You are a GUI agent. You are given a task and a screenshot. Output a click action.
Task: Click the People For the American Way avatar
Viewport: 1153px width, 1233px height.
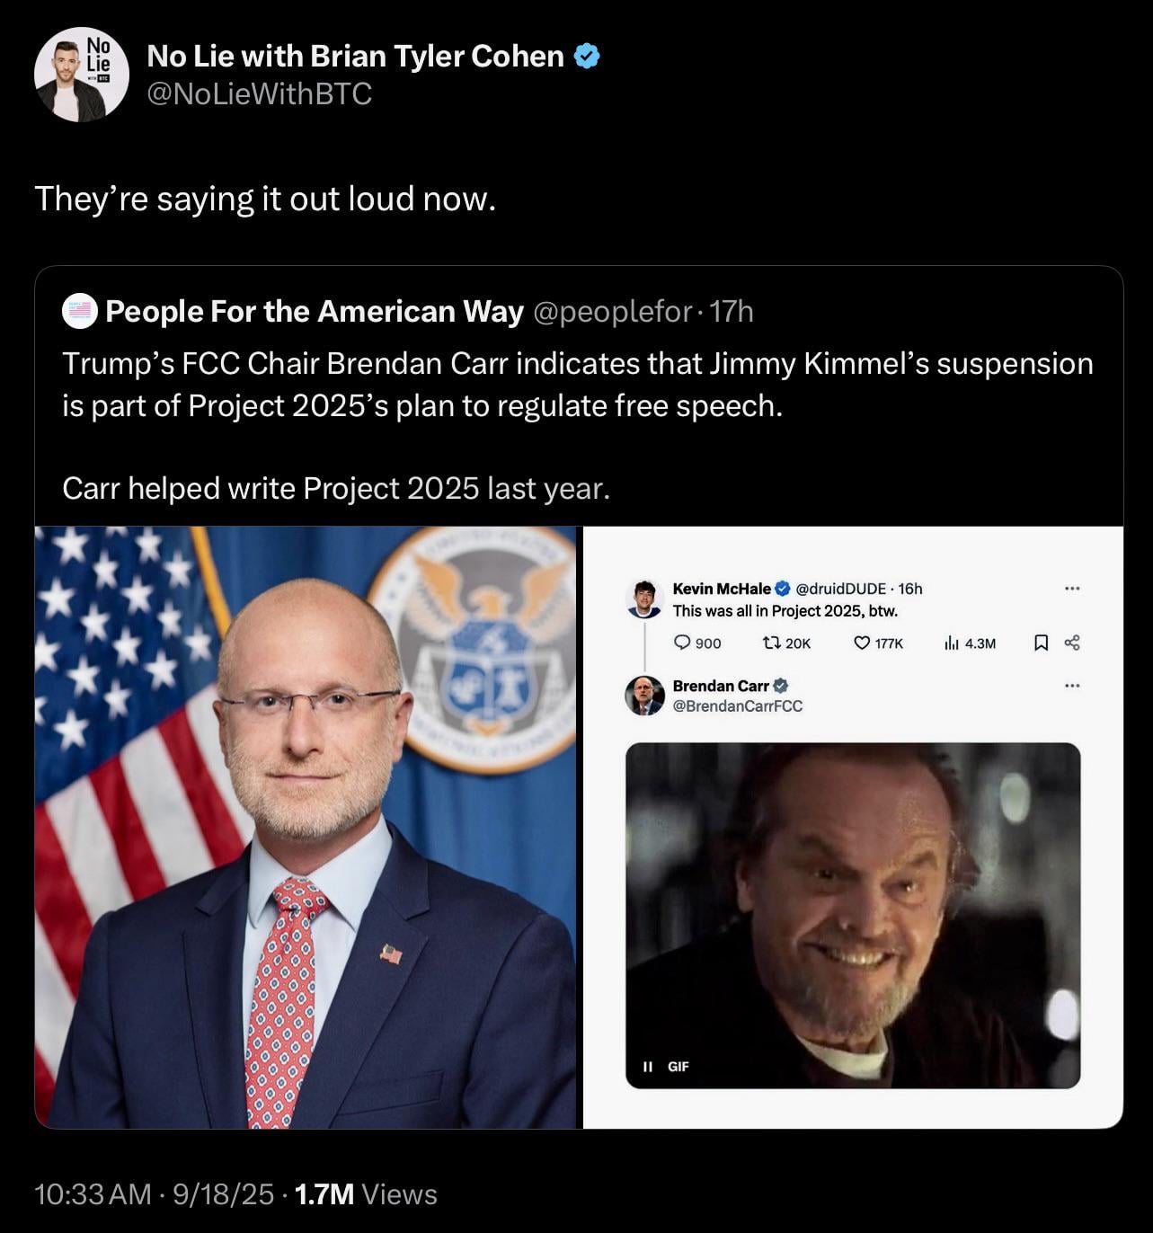click(x=79, y=311)
